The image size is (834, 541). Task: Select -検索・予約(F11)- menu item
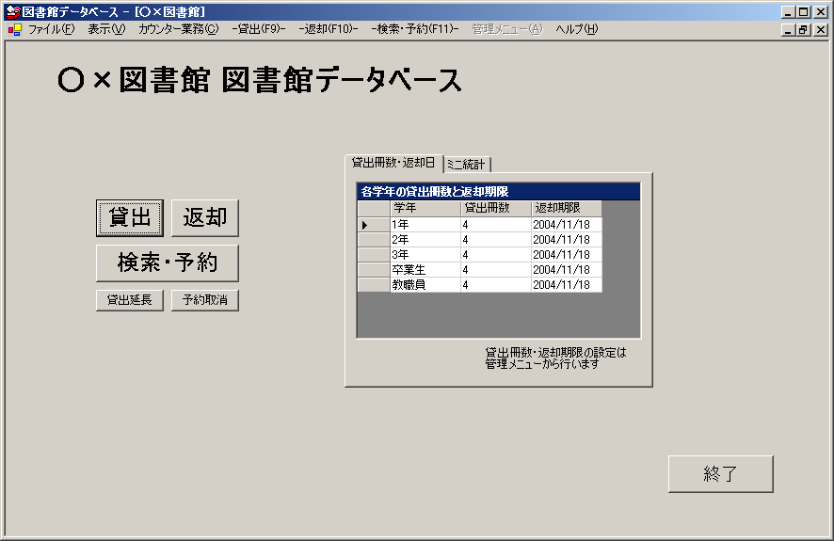[415, 29]
